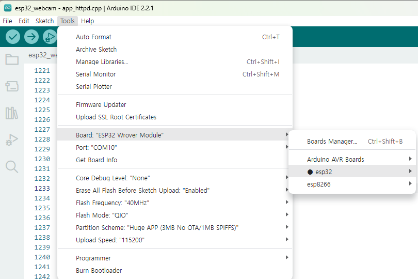
Task: Select the esp32 board group radio item
Action: 352,172
